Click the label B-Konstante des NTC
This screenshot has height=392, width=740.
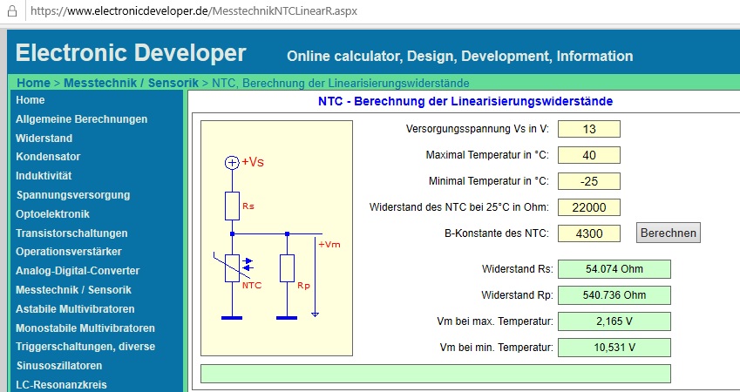497,233
